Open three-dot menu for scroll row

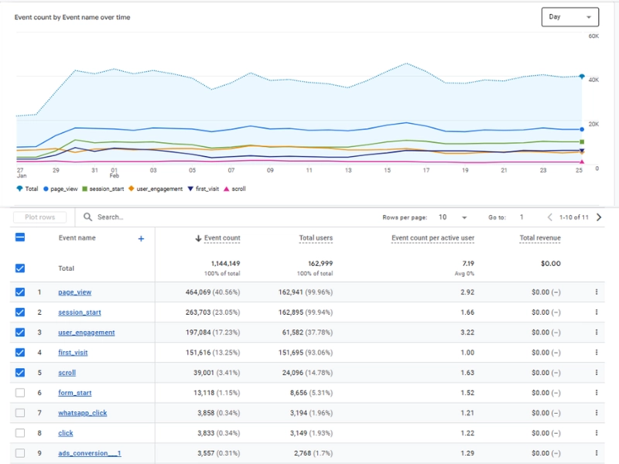(x=597, y=373)
